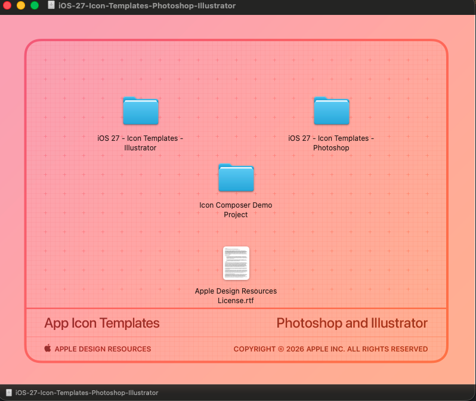
Task: Click the label "Icon Composer Demo Project"
Action: point(236,210)
